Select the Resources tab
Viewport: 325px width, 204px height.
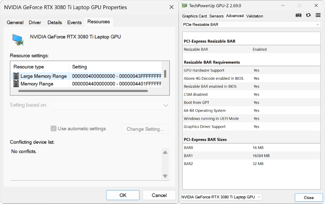98,22
